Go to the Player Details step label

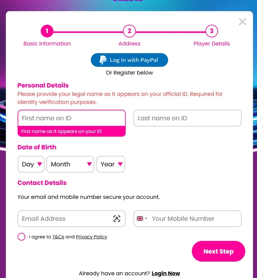point(212,44)
